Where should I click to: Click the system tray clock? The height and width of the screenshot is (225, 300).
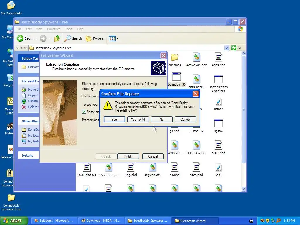click(289, 221)
